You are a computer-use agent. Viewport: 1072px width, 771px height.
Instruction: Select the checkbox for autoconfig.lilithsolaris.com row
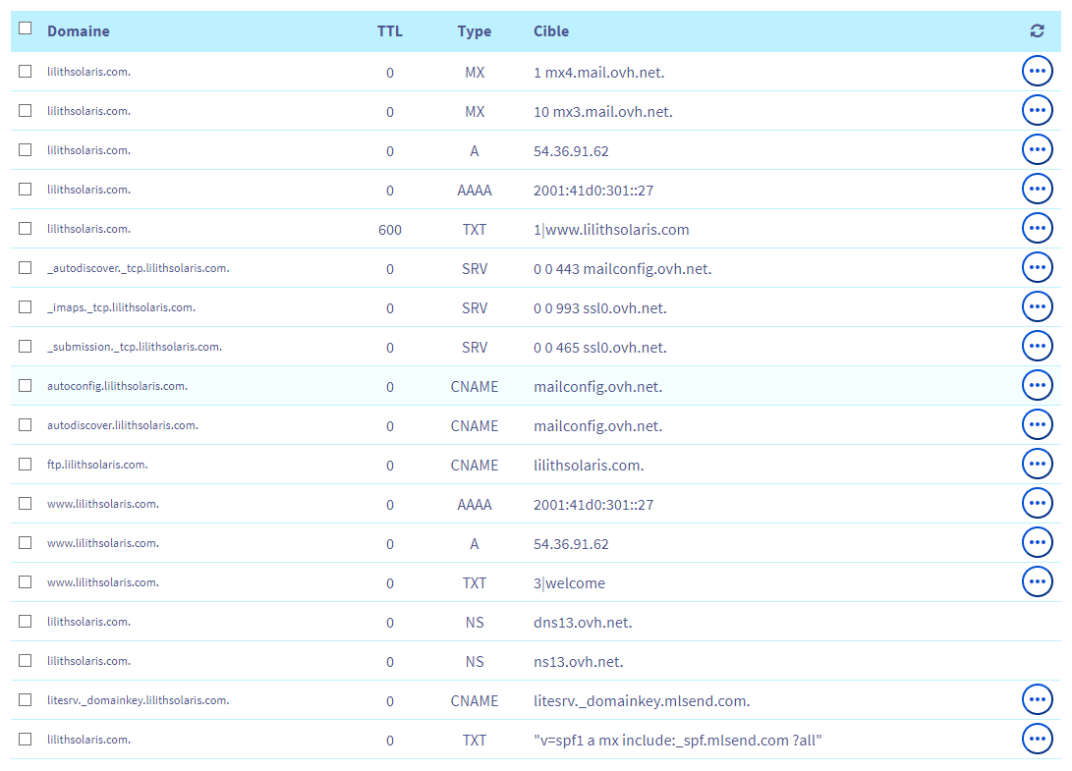tap(26, 386)
